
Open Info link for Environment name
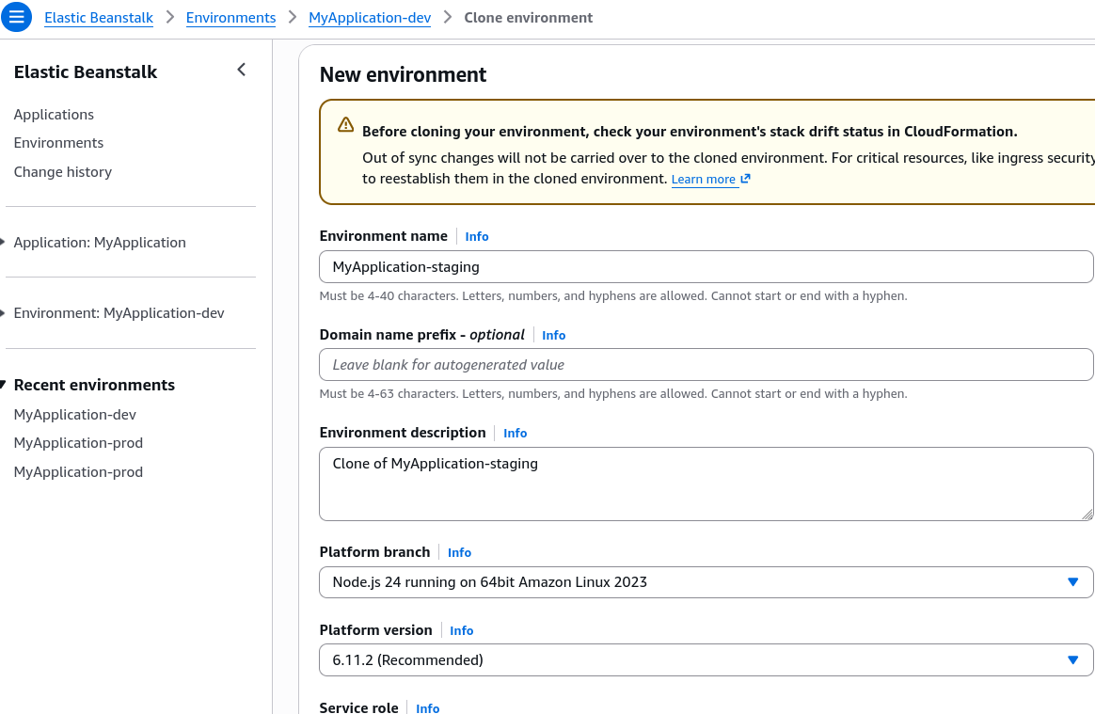coord(477,237)
